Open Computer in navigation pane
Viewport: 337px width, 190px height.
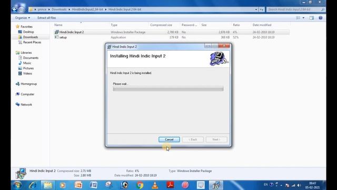click(x=27, y=94)
